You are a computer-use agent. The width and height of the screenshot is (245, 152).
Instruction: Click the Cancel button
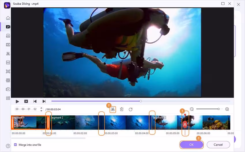pyautogui.click(x=218, y=145)
